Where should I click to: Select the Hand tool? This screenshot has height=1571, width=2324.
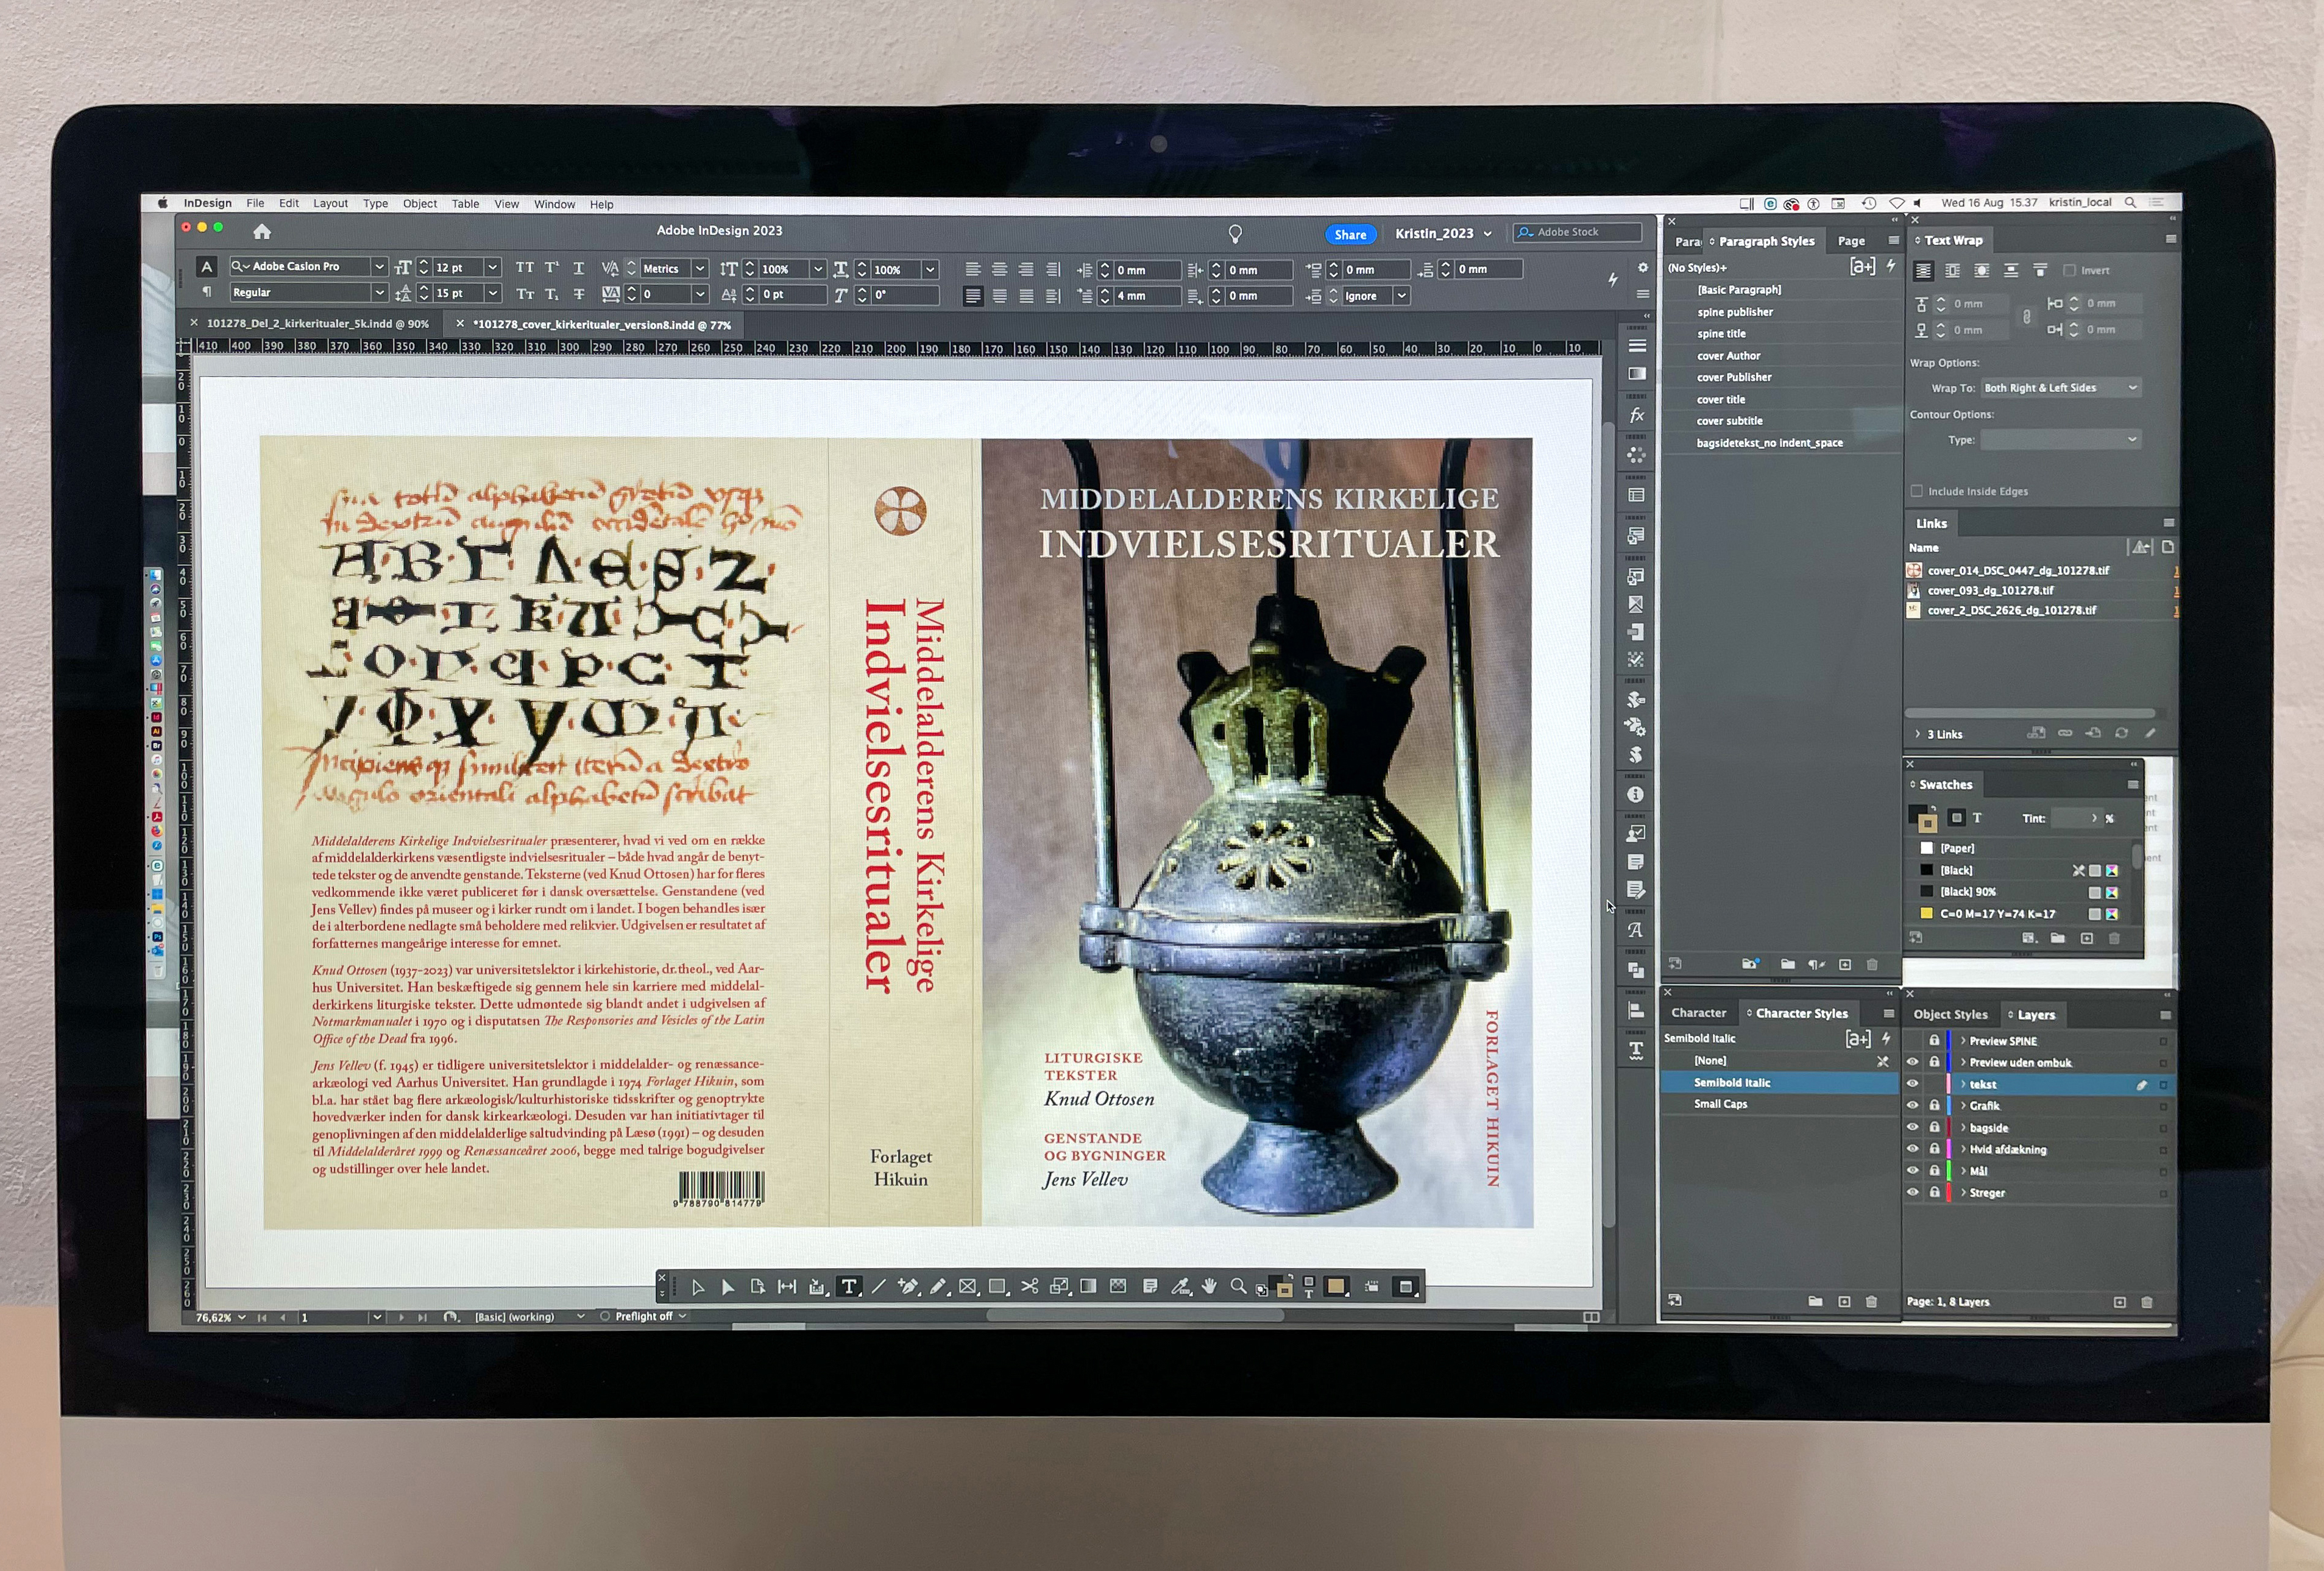click(x=1209, y=1287)
